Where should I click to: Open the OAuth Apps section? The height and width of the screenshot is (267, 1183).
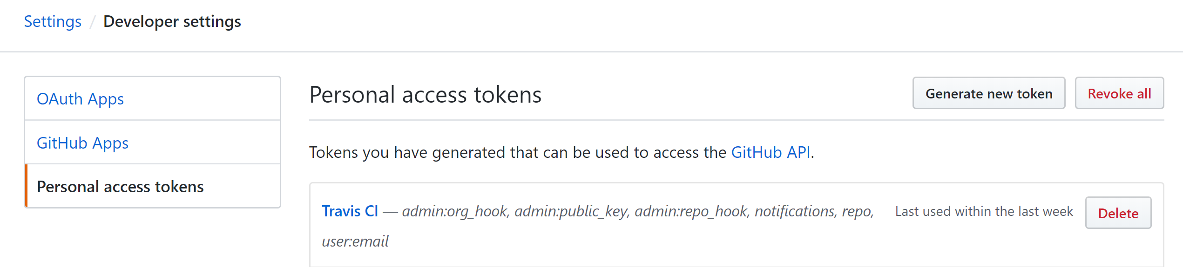[80, 99]
